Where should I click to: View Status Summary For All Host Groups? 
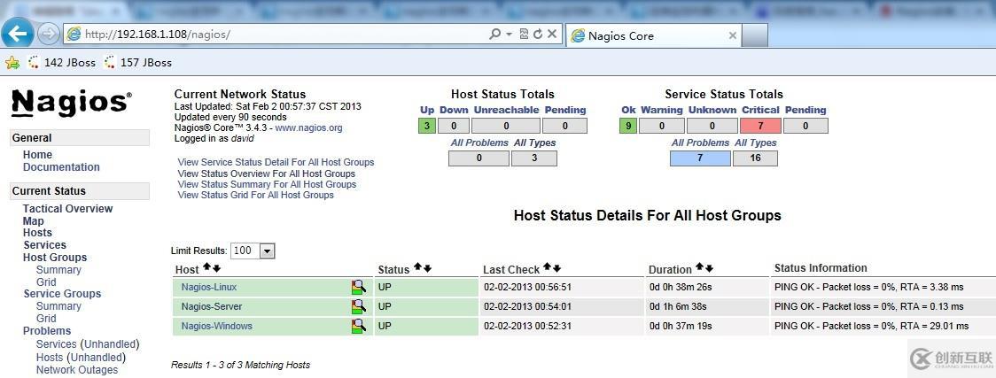pyautogui.click(x=267, y=184)
